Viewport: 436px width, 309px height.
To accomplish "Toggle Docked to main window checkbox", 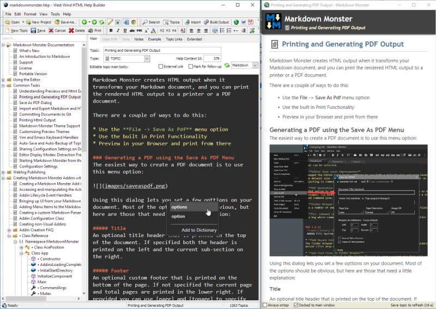I will (296, 305).
